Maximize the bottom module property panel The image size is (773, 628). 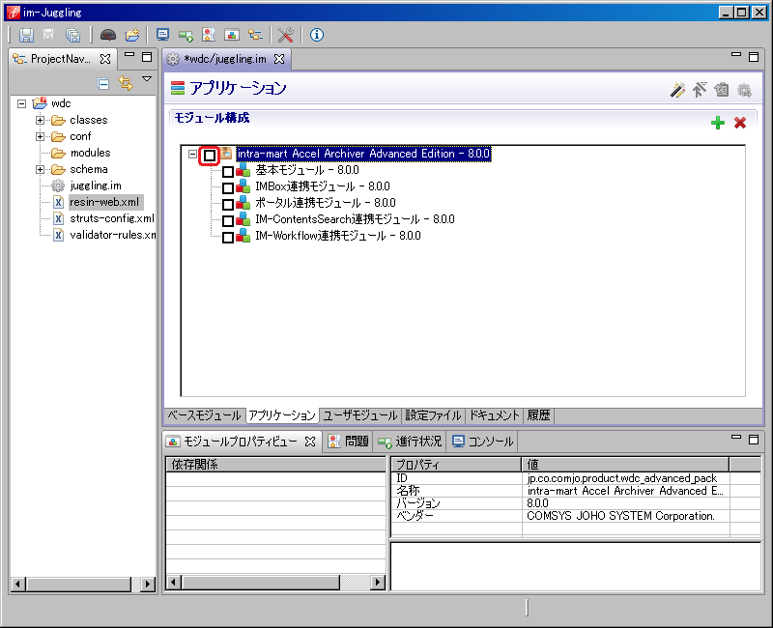click(x=754, y=440)
